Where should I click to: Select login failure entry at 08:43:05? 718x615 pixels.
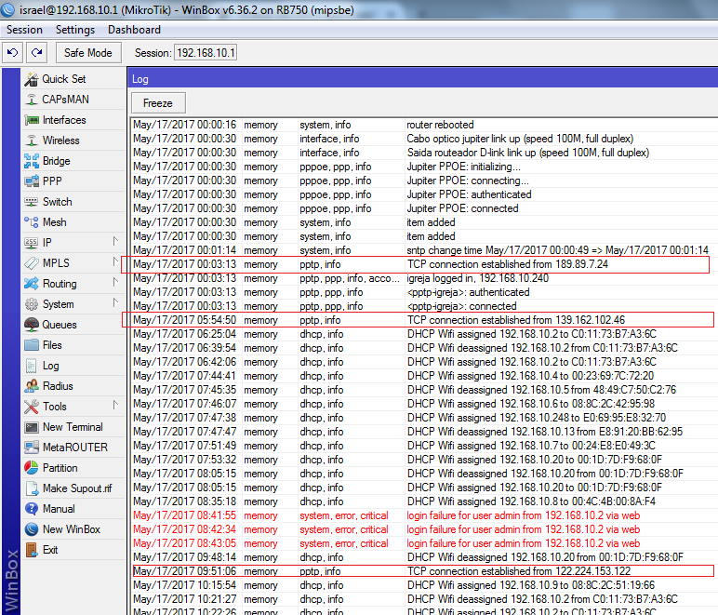tap(424, 543)
